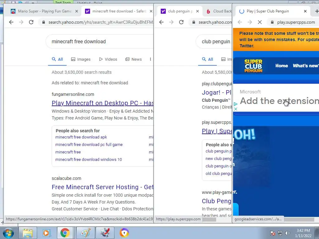Click suggestion minecraft free download pc full game
Image resolution: width=319 pixels, height=239 pixels.
coord(89,144)
